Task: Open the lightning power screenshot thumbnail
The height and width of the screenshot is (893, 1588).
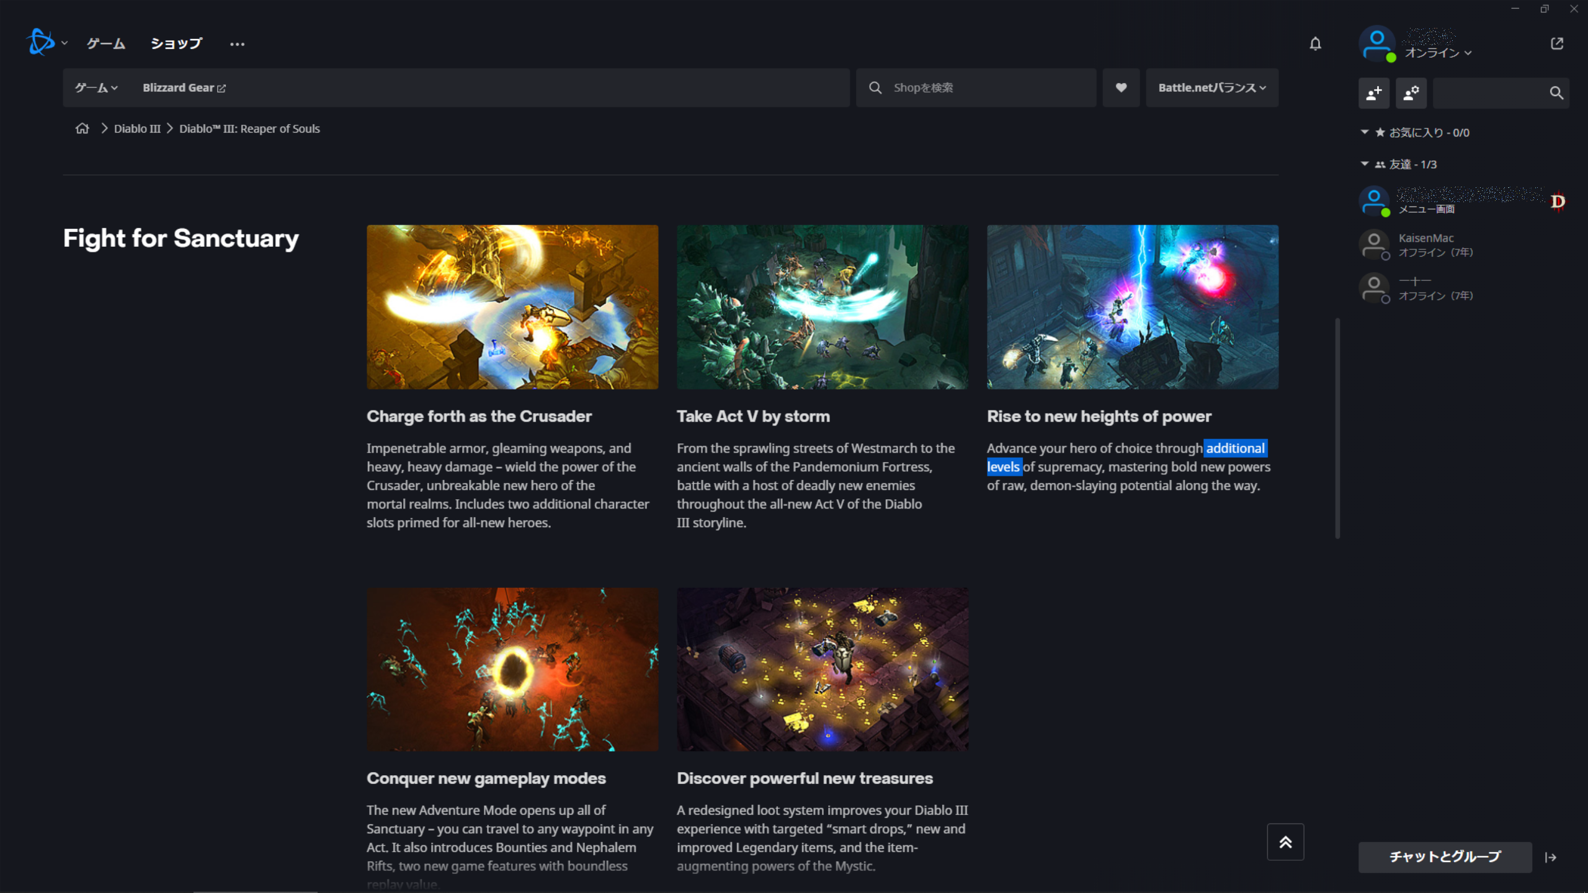Action: click(x=1133, y=306)
